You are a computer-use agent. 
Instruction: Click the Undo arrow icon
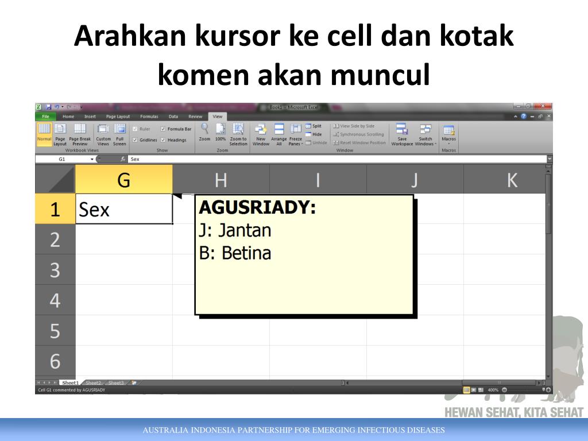point(57,107)
